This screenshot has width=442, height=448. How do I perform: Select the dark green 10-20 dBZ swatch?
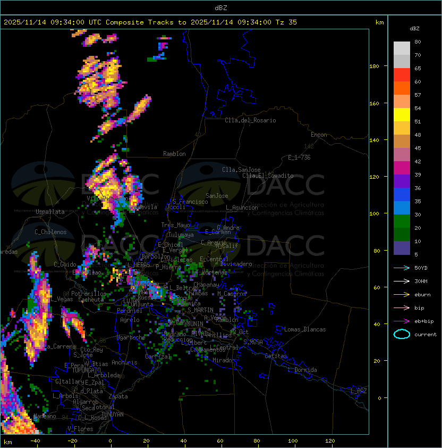[x=402, y=234]
